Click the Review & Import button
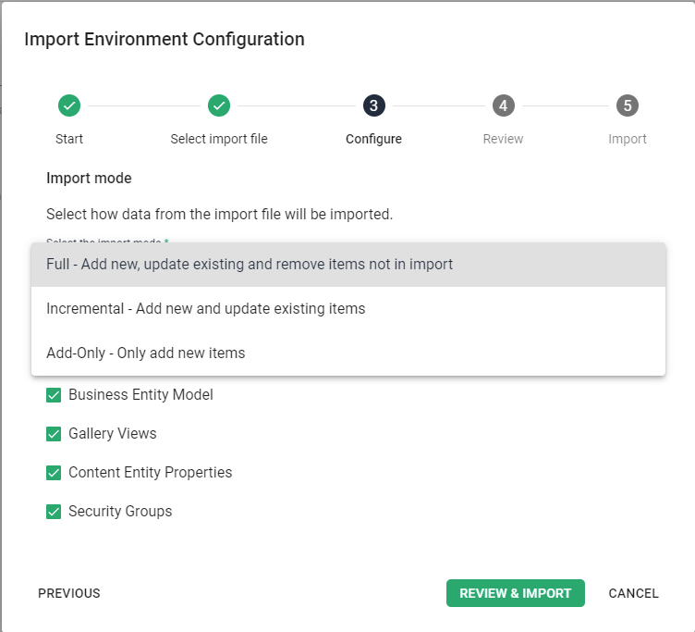The height and width of the screenshot is (632, 695). coord(515,593)
